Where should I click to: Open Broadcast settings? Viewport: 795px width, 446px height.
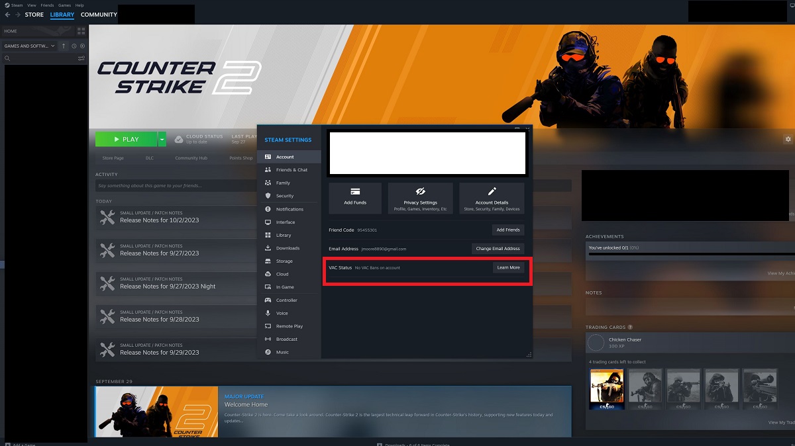[x=288, y=339]
